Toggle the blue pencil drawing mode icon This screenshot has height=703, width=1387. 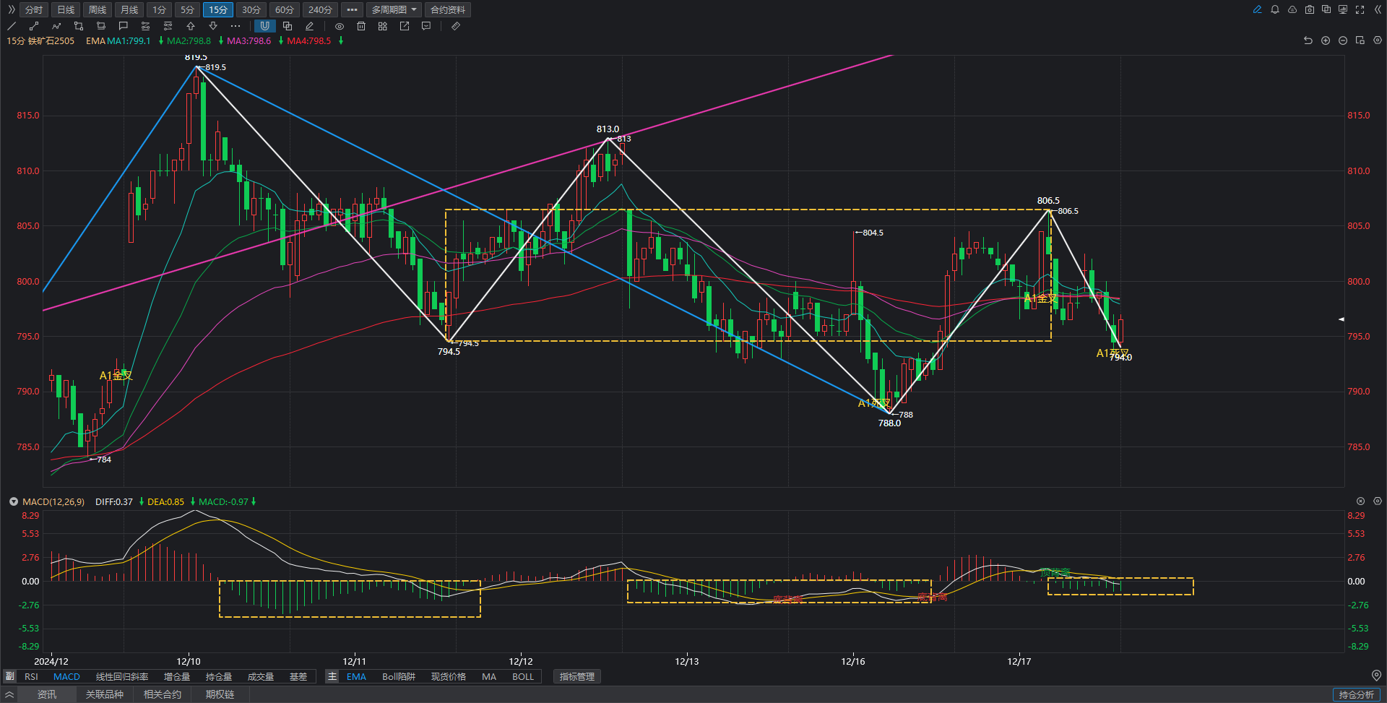pyautogui.click(x=1258, y=9)
